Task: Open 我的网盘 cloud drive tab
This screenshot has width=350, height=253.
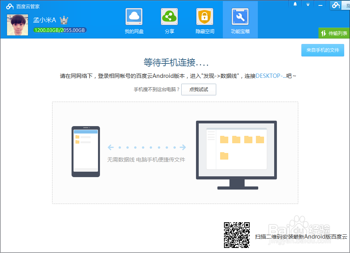Action: coord(134,21)
